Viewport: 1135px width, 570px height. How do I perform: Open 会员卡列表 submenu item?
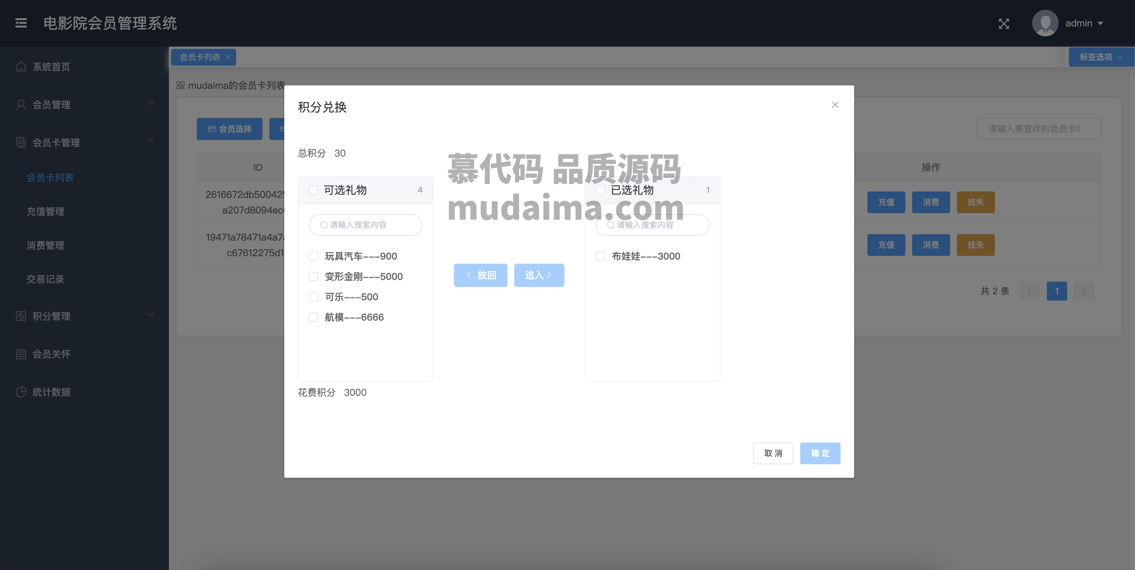click(84, 177)
